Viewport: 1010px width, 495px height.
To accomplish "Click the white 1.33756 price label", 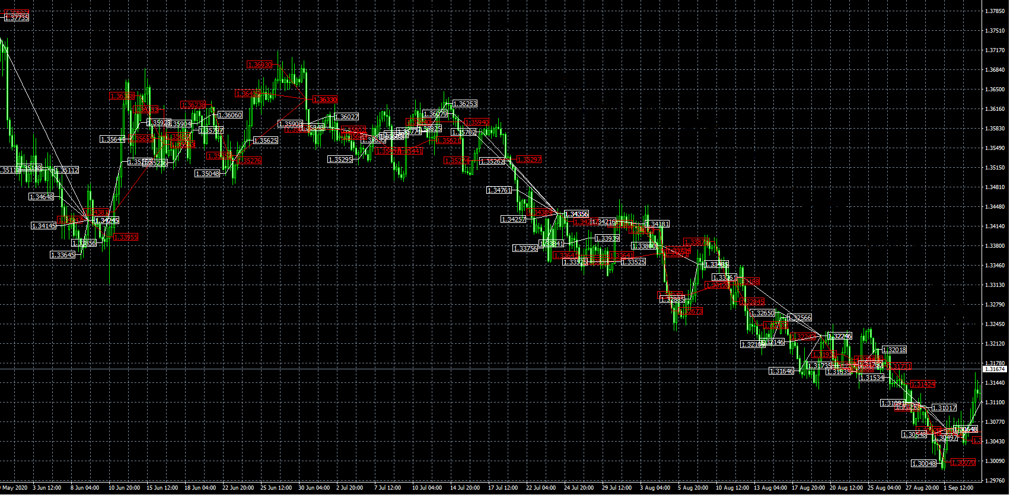I will [x=525, y=248].
